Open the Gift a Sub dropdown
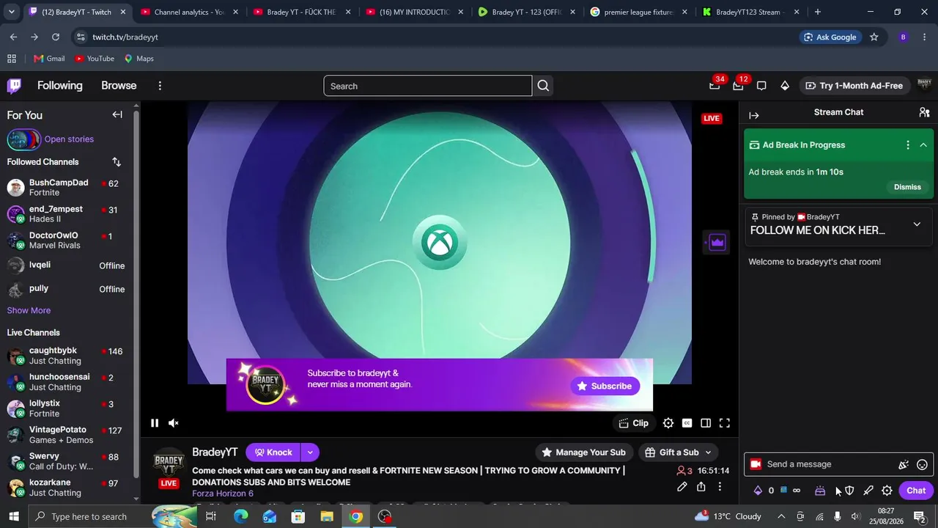The width and height of the screenshot is (938, 528). coord(679,452)
